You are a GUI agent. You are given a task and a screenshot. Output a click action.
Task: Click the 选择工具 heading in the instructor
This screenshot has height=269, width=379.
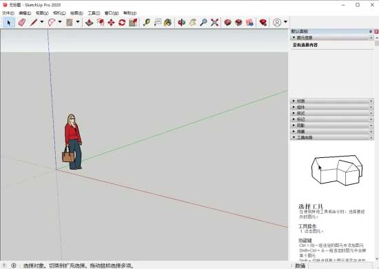pyautogui.click(x=310, y=206)
